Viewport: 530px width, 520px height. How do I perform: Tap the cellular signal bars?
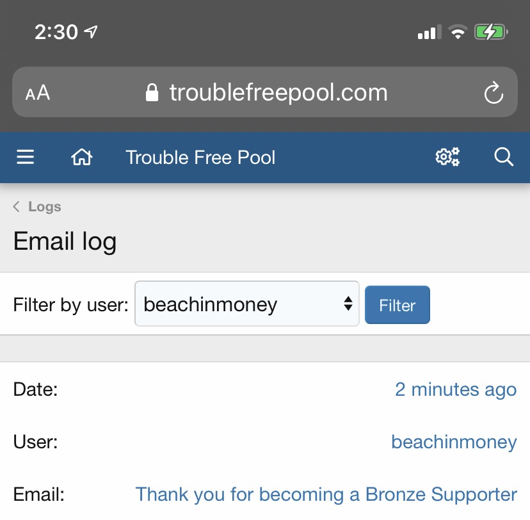coord(430,32)
